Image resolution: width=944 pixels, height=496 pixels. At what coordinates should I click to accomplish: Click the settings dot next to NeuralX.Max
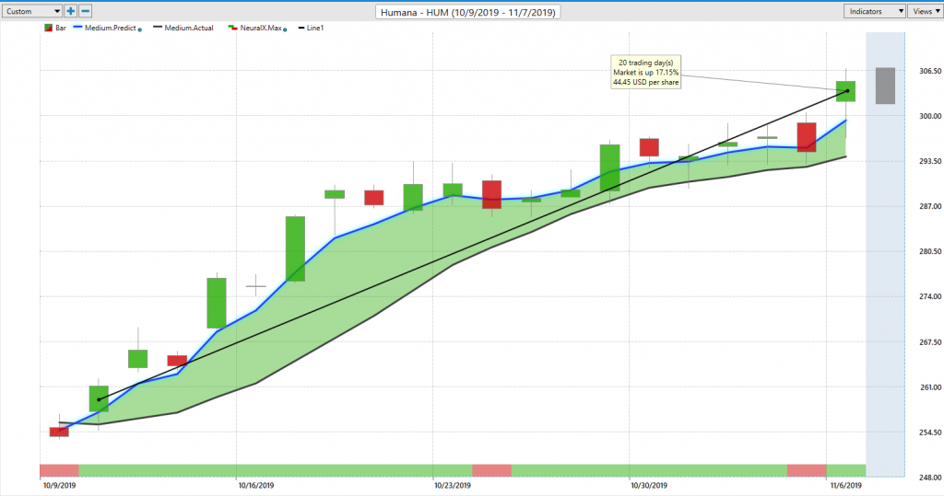[x=285, y=29]
